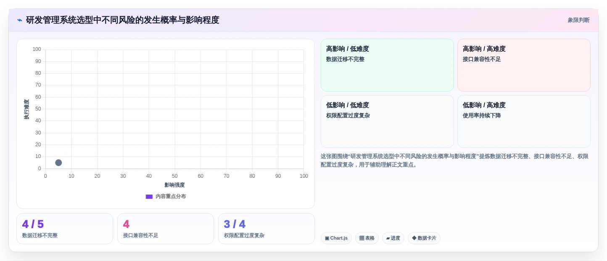The width and height of the screenshot is (607, 261).
Task: Open the 低影响 / 高难度 quadrant card
Action: [x=524, y=121]
